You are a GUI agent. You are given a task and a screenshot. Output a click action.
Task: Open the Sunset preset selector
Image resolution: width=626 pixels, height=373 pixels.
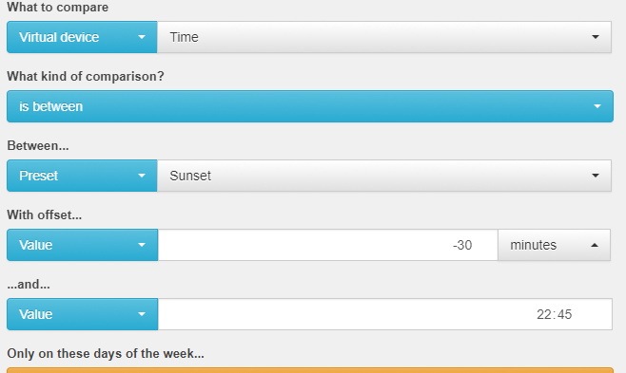[384, 176]
